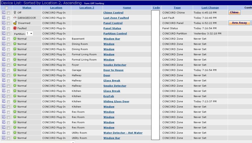Sort by the Code column header
This screenshot has width=252, height=143.
(x=156, y=8)
